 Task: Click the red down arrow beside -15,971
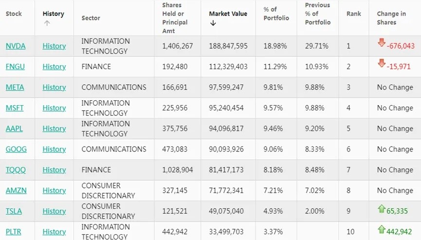click(382, 63)
